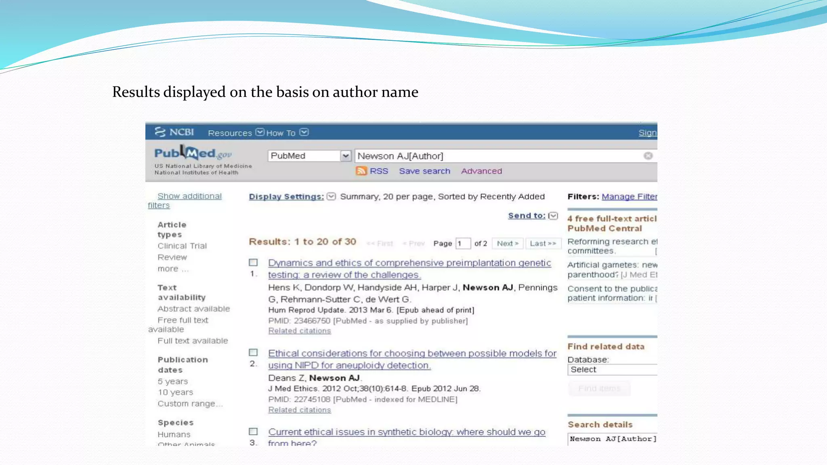Image resolution: width=827 pixels, height=465 pixels.
Task: Filter by Review article type
Action: point(172,257)
